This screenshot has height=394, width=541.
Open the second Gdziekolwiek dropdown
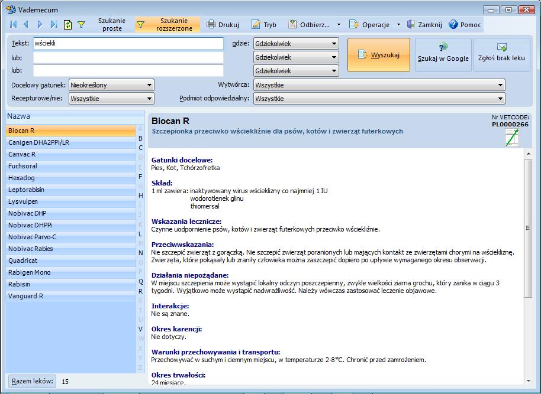tap(296, 57)
